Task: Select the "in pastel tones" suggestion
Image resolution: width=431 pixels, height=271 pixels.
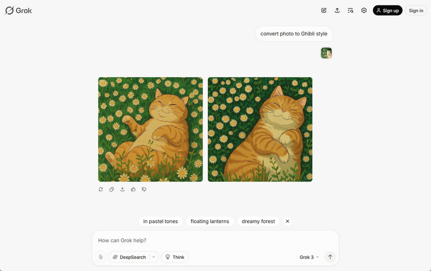Action: pyautogui.click(x=161, y=221)
